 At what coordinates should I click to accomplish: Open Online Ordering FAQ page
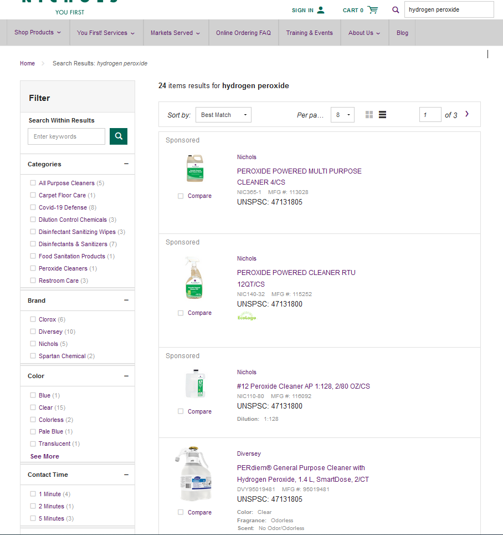click(244, 33)
